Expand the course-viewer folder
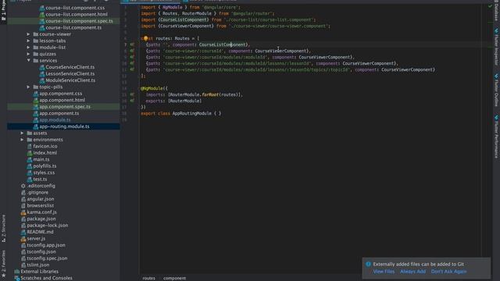 click(28, 34)
